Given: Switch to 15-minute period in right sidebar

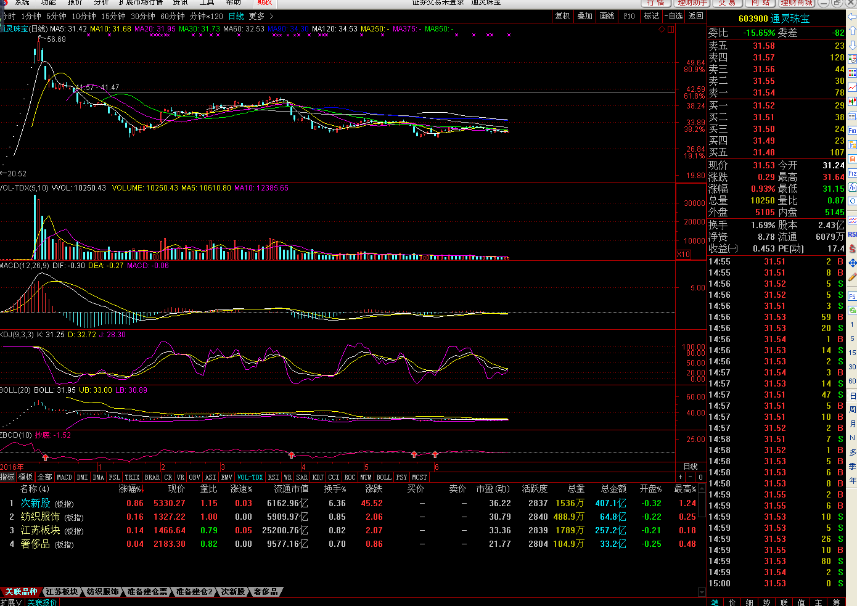Looking at the screenshot, I should [x=852, y=353].
